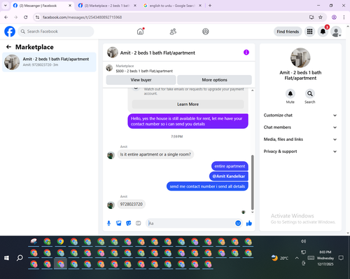Open a new browser tab
Viewport: 350px width, 279px height.
coord(210,6)
